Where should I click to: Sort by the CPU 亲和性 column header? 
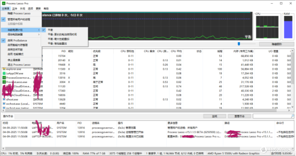(x=127, y=51)
